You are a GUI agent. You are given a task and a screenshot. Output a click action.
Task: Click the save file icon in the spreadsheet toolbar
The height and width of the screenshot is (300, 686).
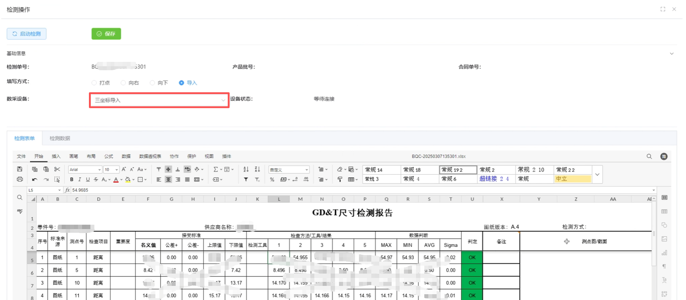(x=20, y=169)
